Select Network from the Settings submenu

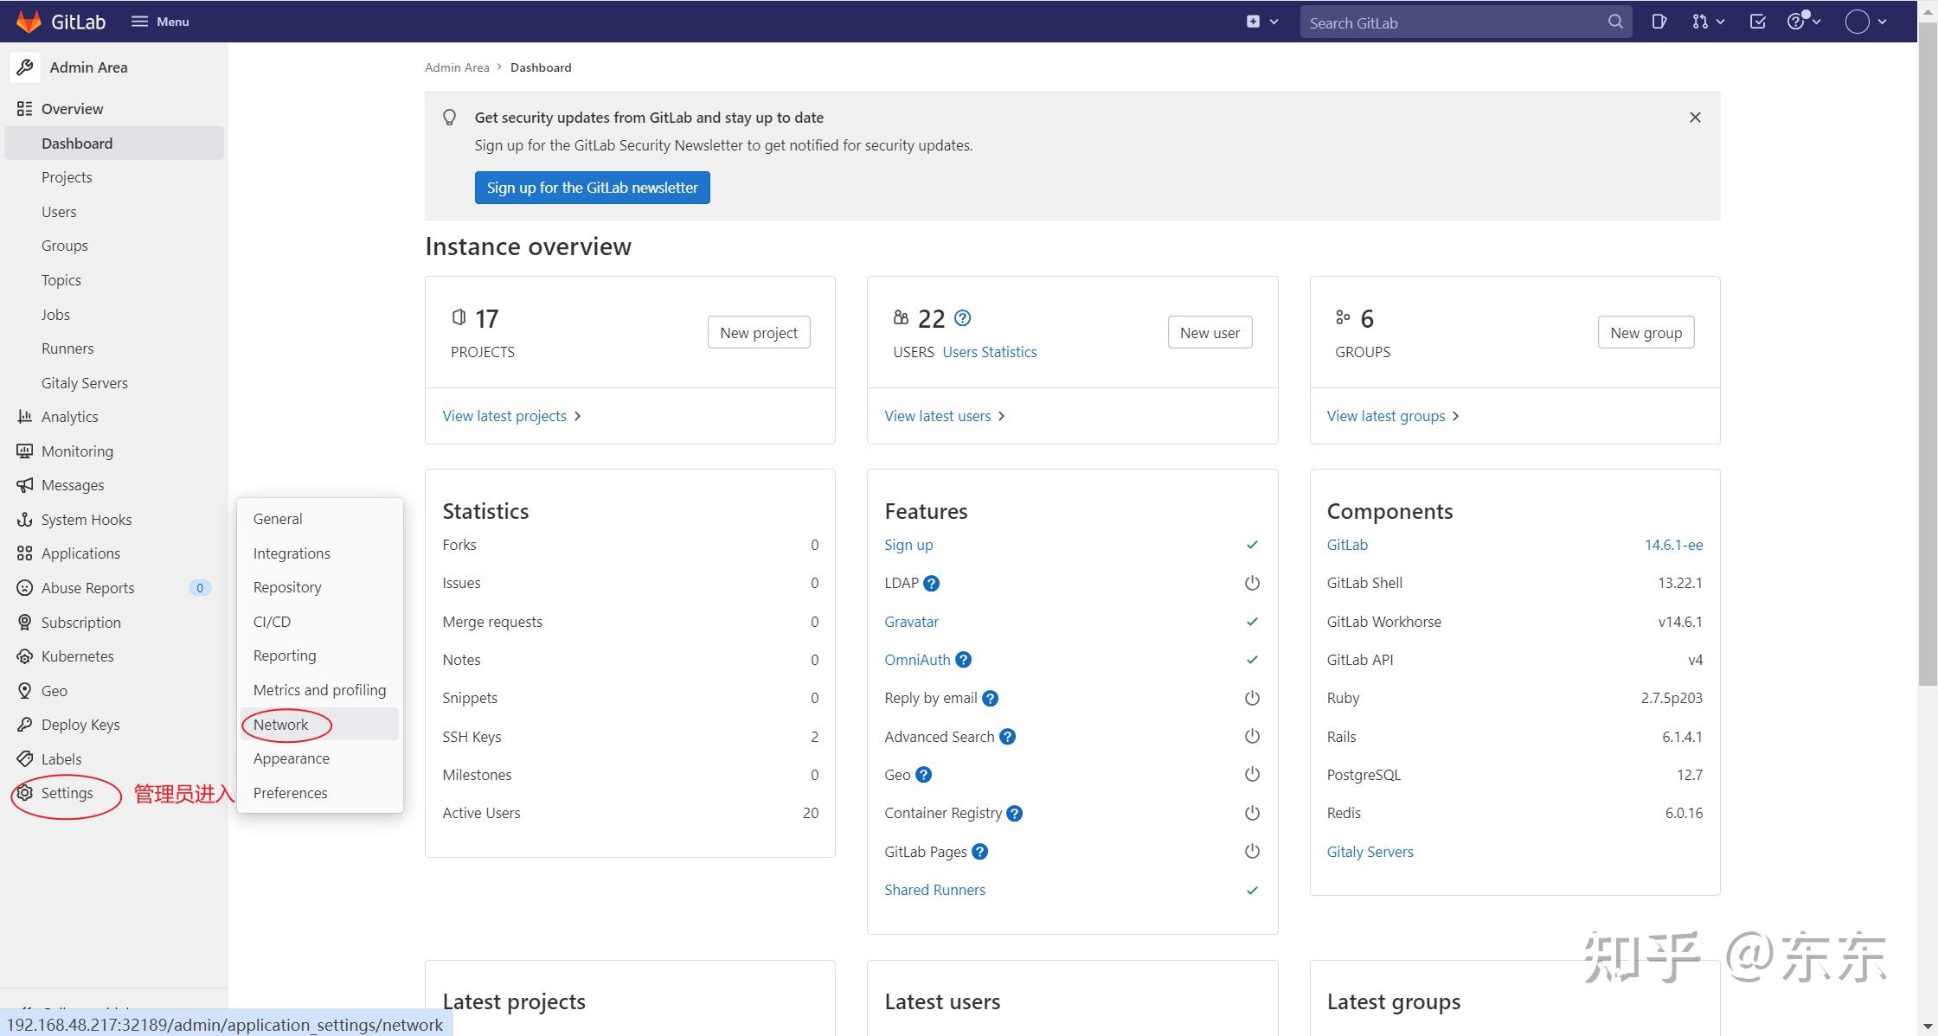pyautogui.click(x=281, y=725)
